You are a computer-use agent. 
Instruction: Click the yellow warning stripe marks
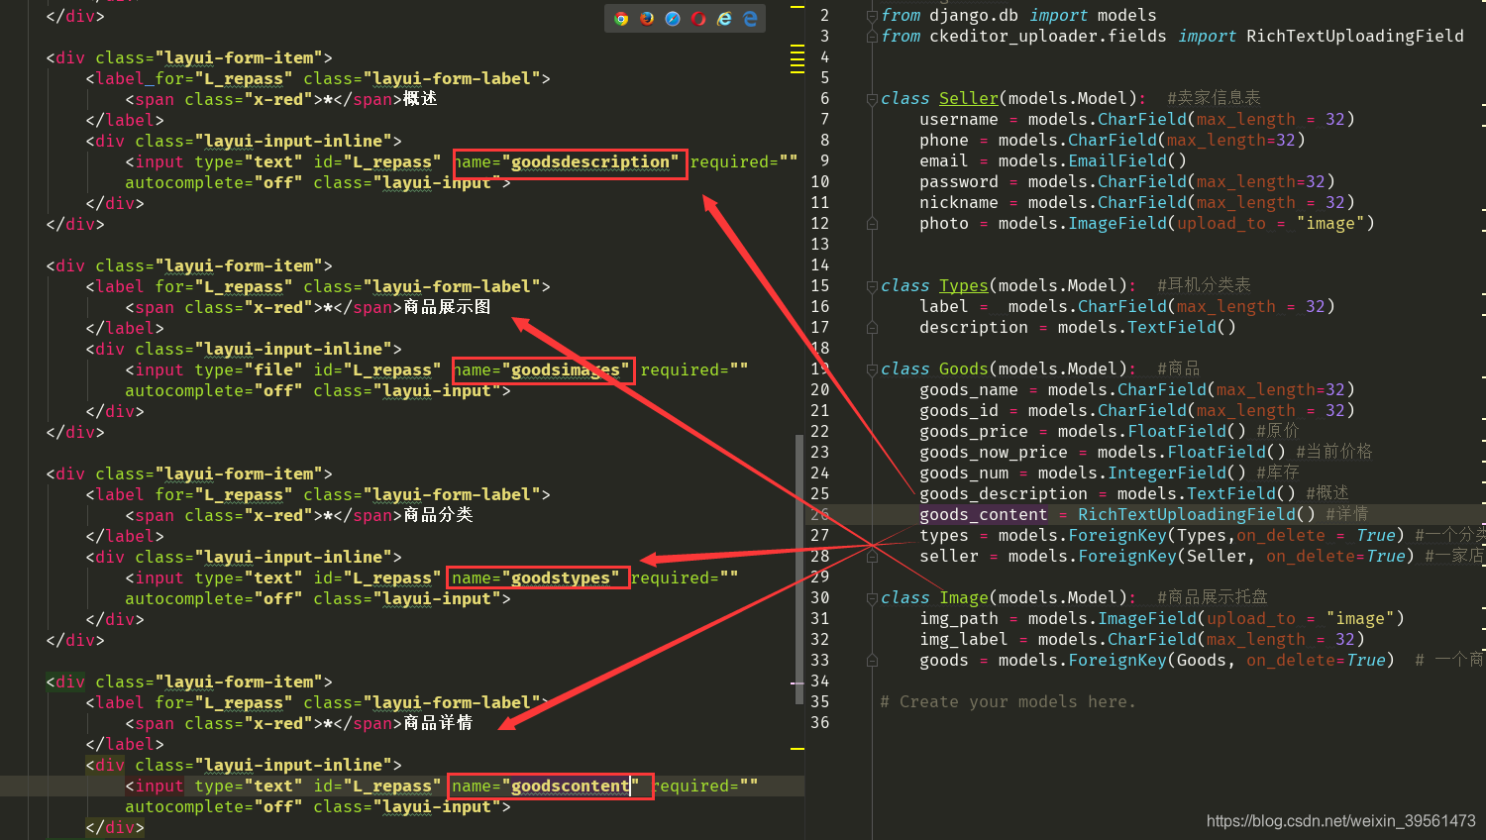click(797, 59)
